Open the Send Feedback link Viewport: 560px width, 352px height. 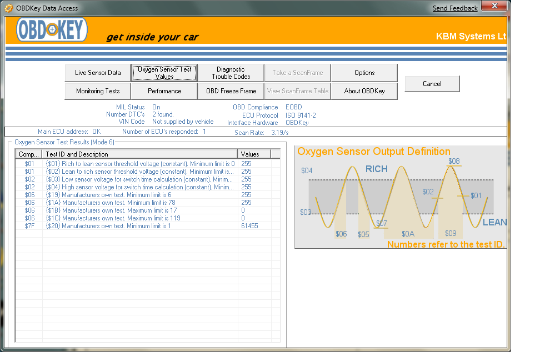pyautogui.click(x=455, y=8)
